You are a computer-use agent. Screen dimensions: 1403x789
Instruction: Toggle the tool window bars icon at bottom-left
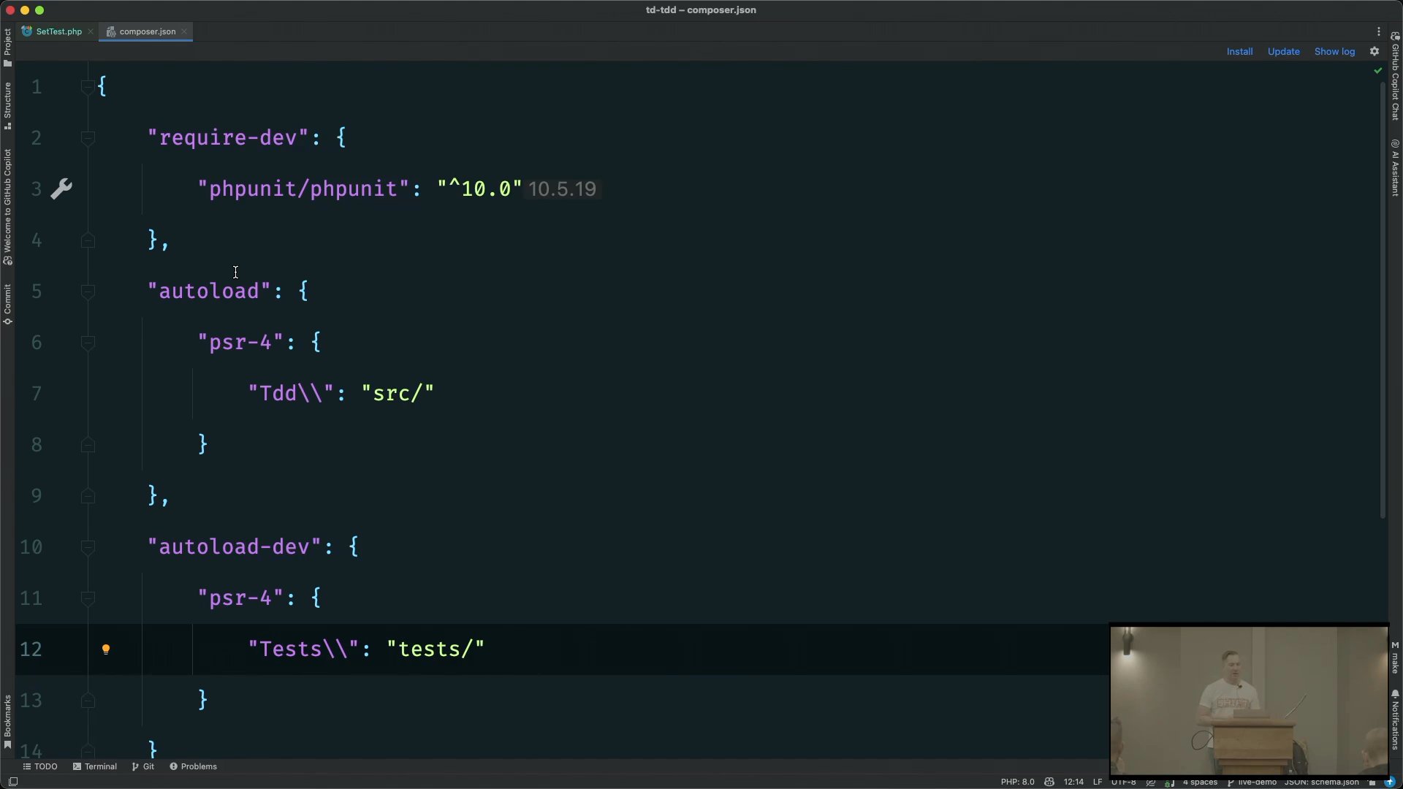point(12,782)
